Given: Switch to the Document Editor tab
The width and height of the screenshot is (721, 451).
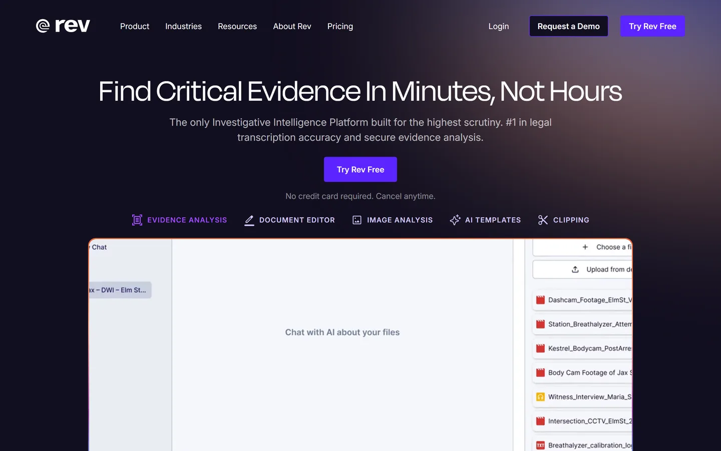Looking at the screenshot, I should tap(297, 220).
